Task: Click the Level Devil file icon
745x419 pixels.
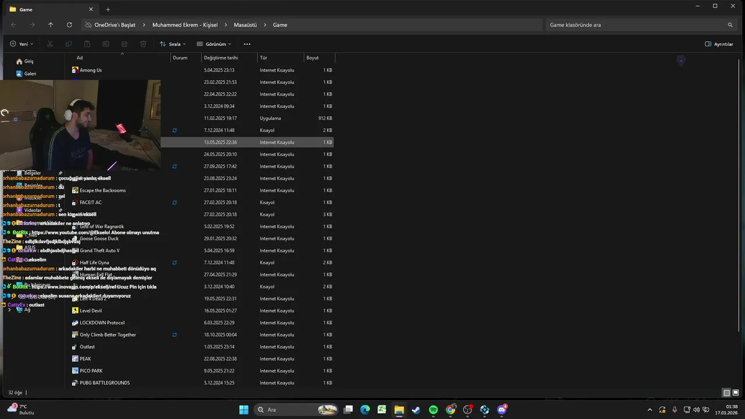Action: (x=75, y=311)
